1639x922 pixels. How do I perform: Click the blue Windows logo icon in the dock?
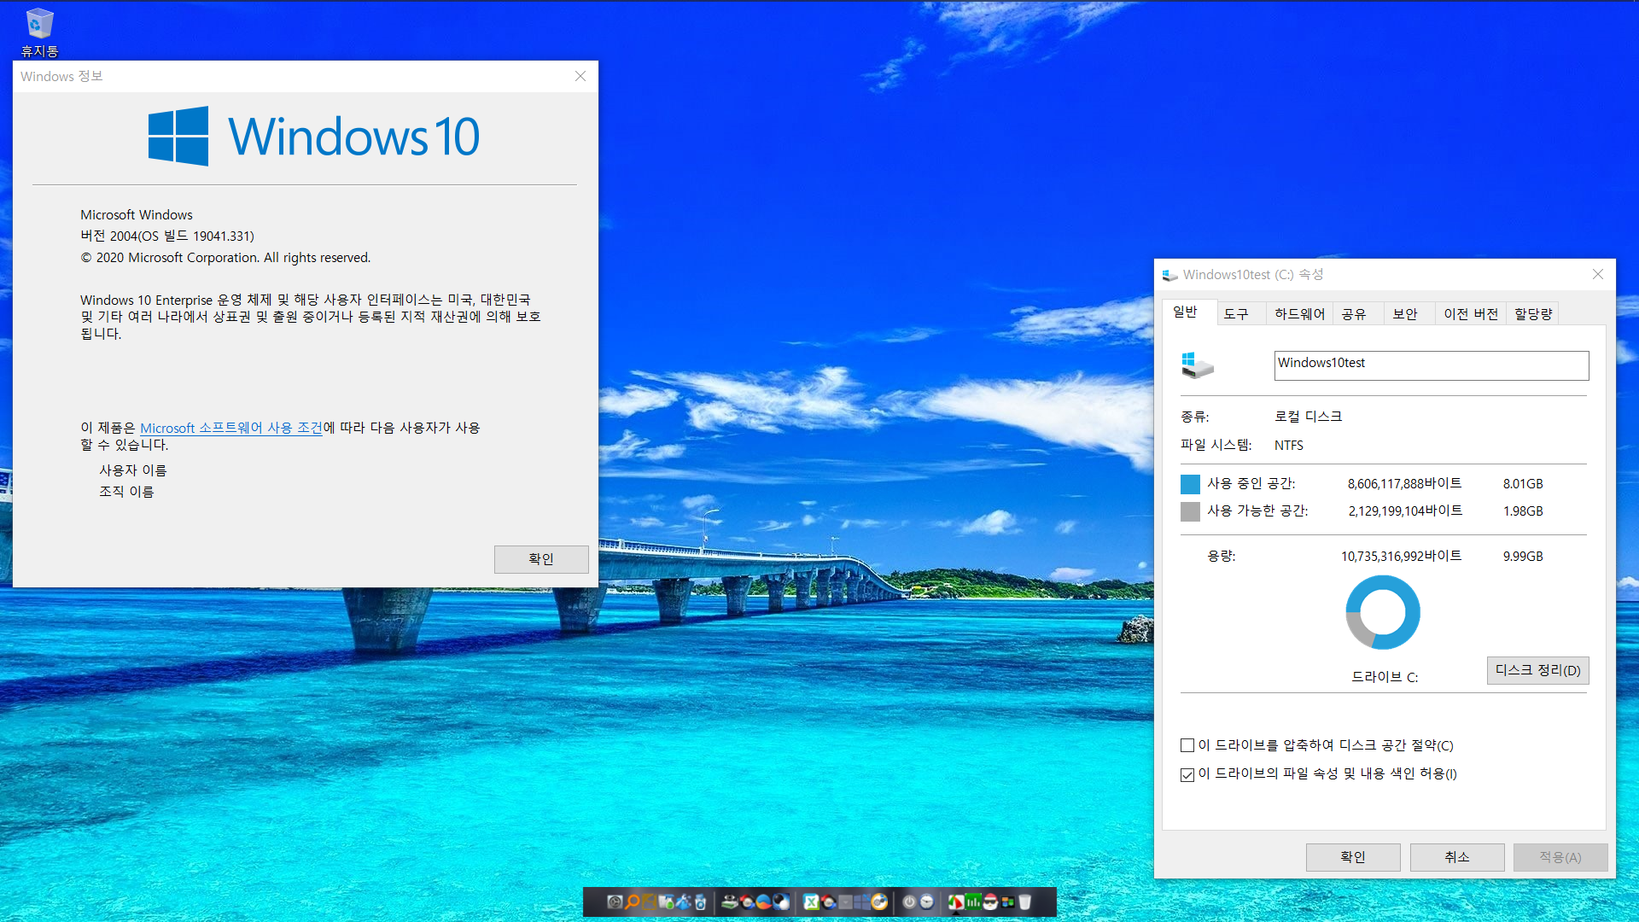point(862,902)
